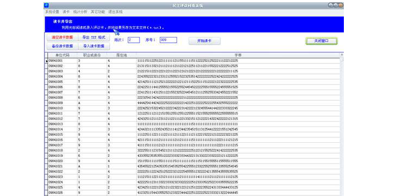This screenshot has width=402, height=196.
Task: Click the cell 09841023
Action: click(62, 177)
